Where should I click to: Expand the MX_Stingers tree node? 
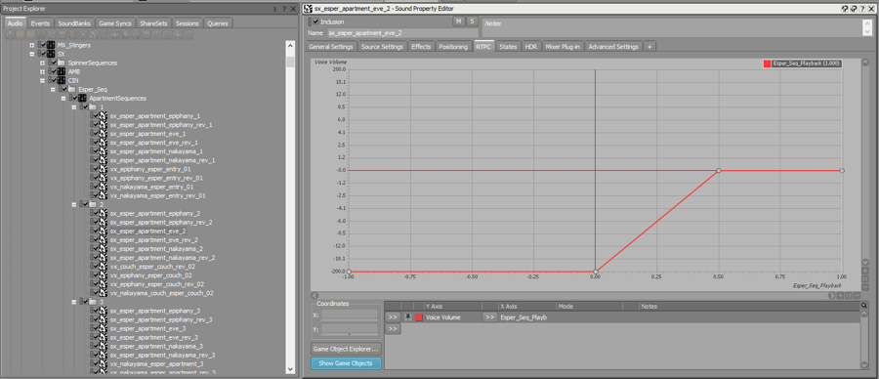tap(32, 45)
